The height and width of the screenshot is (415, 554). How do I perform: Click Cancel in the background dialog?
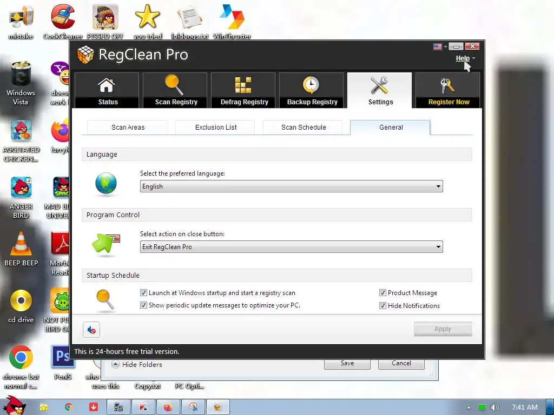coord(401,364)
